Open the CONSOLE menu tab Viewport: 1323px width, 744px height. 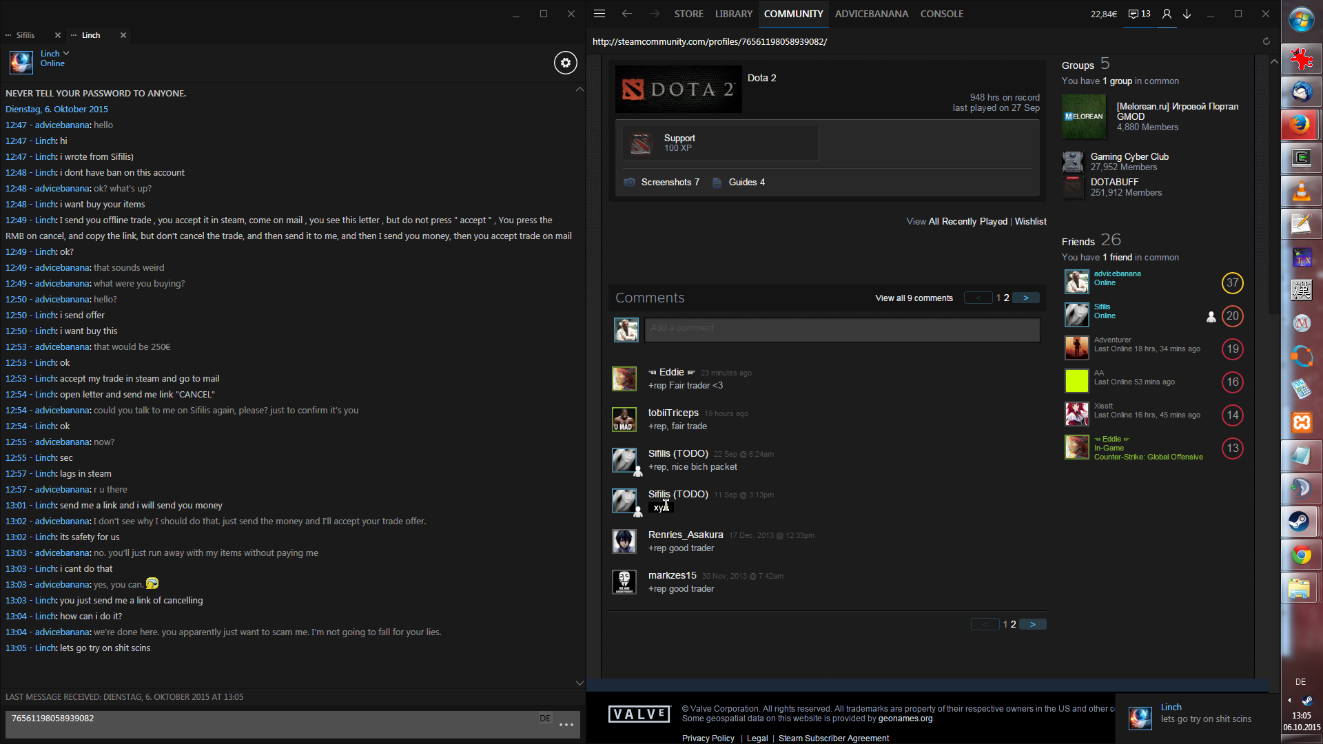pos(941,14)
